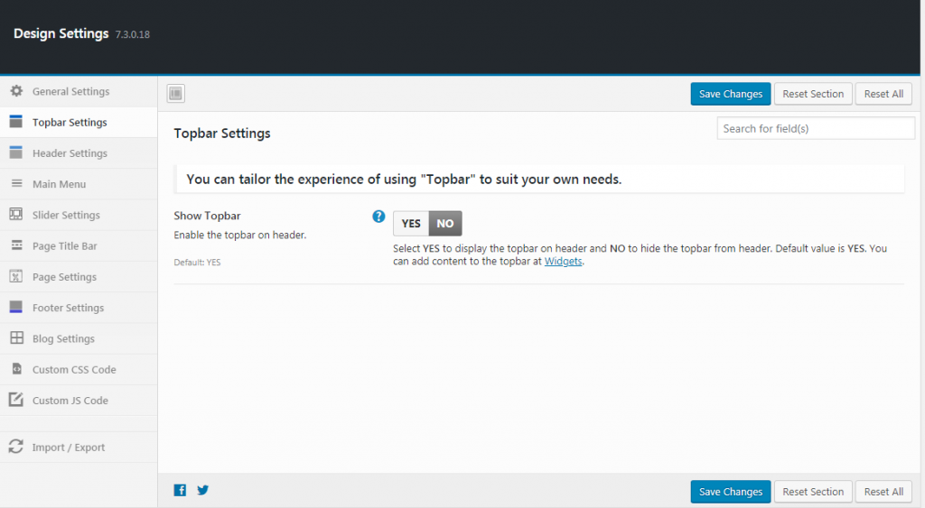Click the Topbar Settings sidebar icon
Screen dimensions: 925x508
click(x=16, y=122)
